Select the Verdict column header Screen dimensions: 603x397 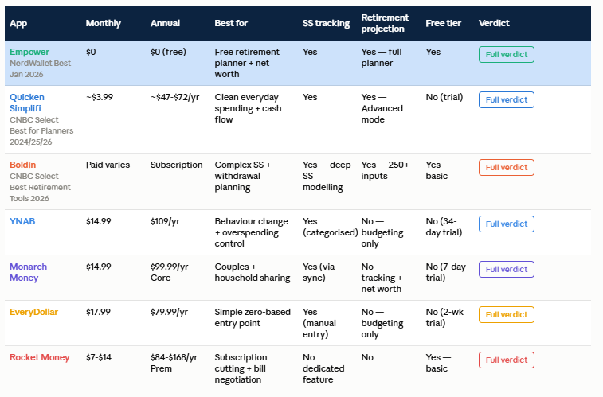(494, 23)
